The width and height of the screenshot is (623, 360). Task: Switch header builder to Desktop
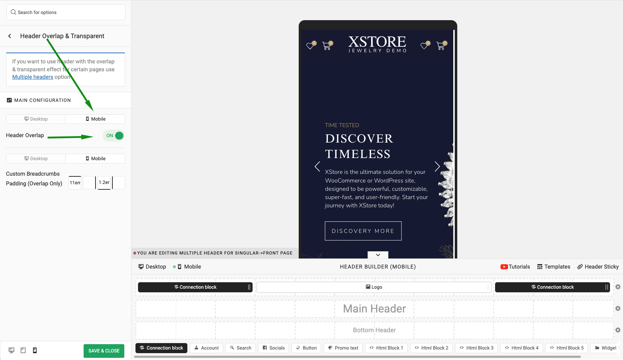152,267
